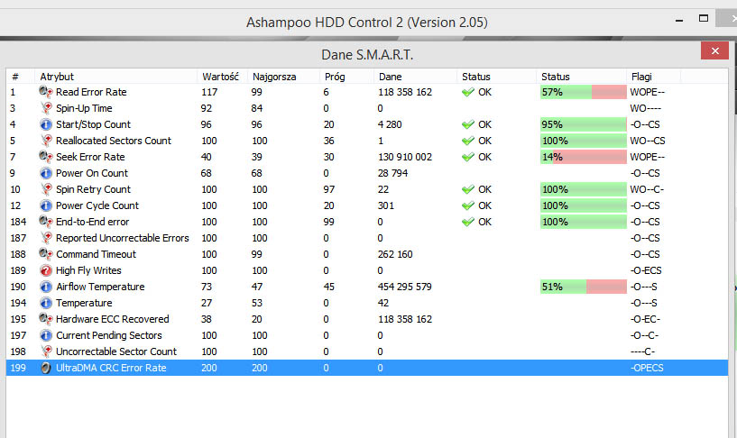Viewport: 737px width, 438px height.
Task: Click the OK checkmark for Power Cycle Count
Action: tap(467, 205)
